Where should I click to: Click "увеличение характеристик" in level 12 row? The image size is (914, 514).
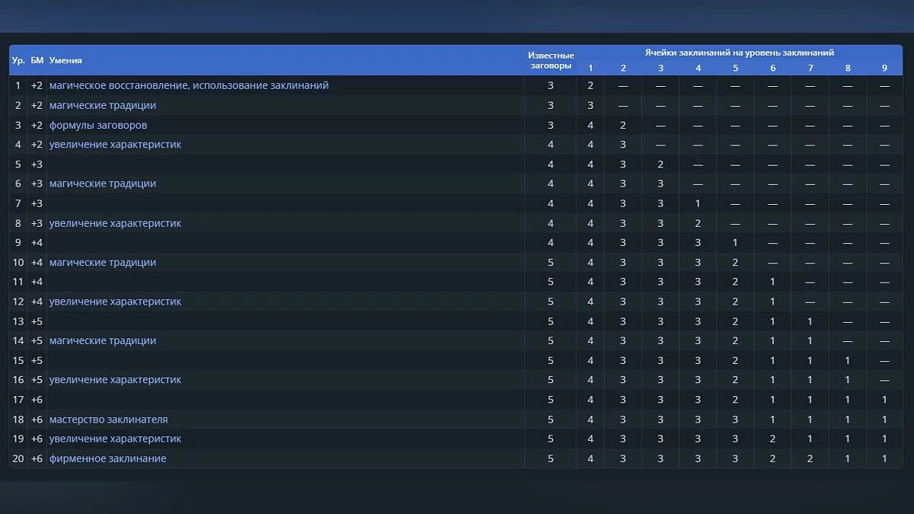point(115,302)
